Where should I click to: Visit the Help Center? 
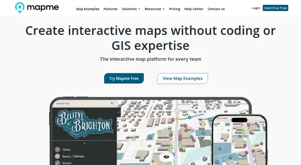click(194, 9)
